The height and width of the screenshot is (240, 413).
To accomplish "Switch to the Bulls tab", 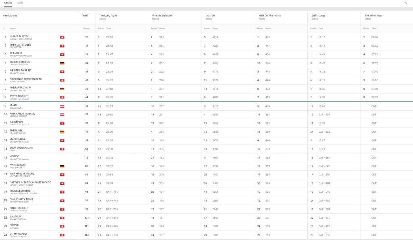I will [20, 3].
